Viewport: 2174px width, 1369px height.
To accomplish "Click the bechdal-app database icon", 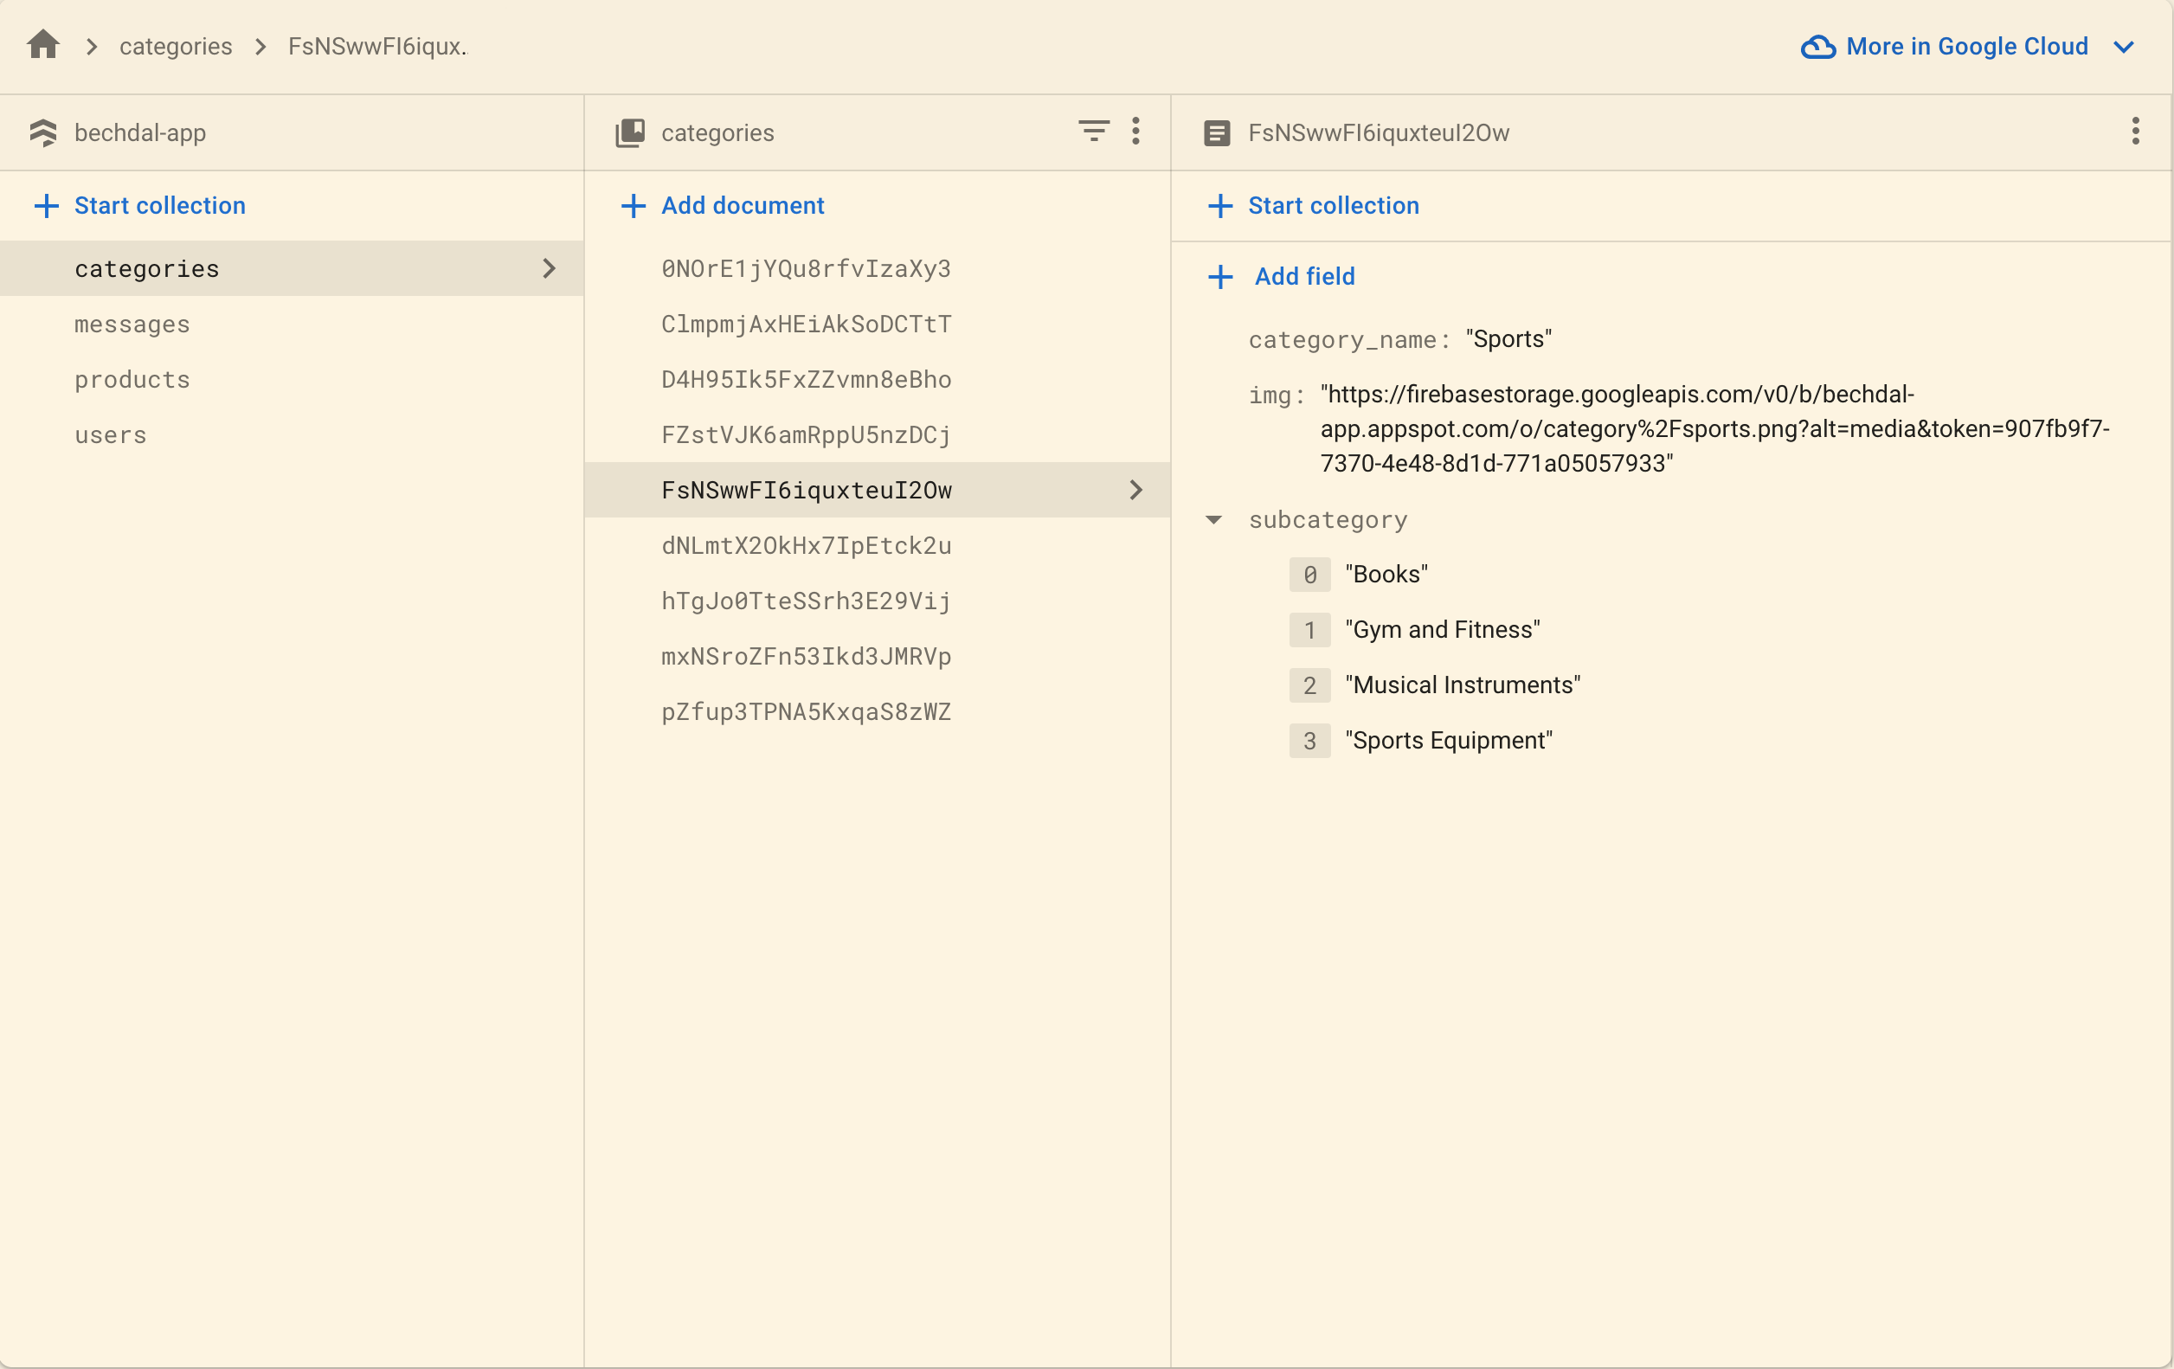I will click(43, 132).
